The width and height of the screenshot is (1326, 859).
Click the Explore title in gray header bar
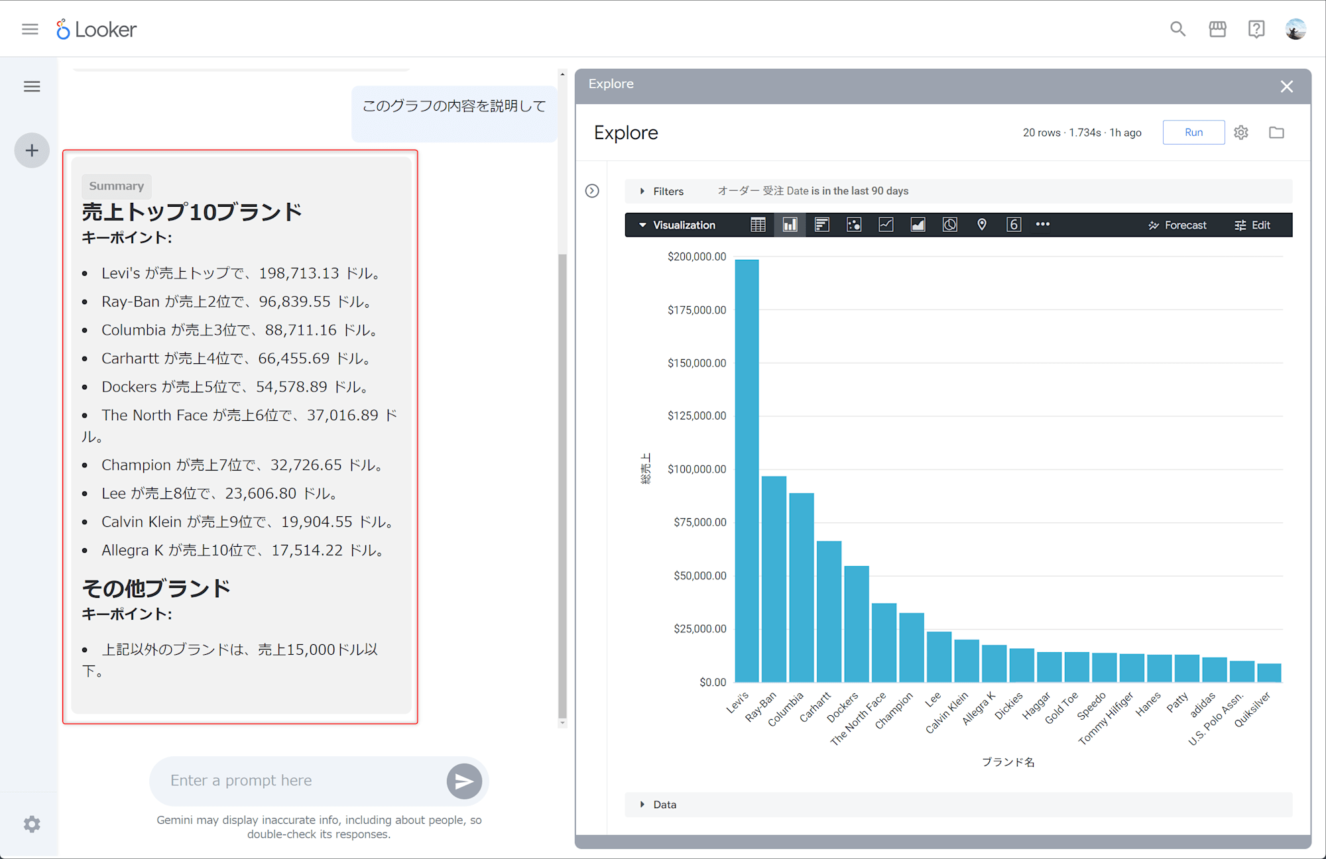tap(611, 84)
